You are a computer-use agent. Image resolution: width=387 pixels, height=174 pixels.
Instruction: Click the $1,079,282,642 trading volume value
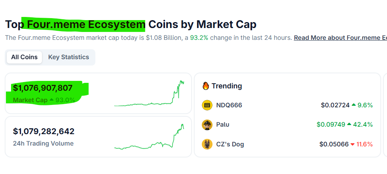point(44,131)
